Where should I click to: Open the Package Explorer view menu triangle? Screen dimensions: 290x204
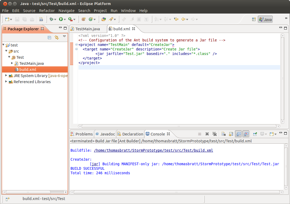(64, 36)
